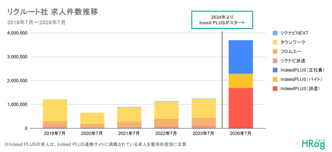Click the IndeedPLUS(派遣) legend label
The width and height of the screenshot is (332, 152).
click(300, 89)
